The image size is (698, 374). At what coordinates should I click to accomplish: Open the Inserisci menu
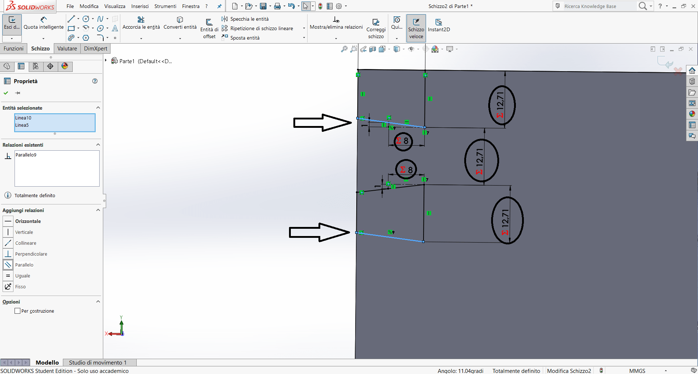coord(140,6)
